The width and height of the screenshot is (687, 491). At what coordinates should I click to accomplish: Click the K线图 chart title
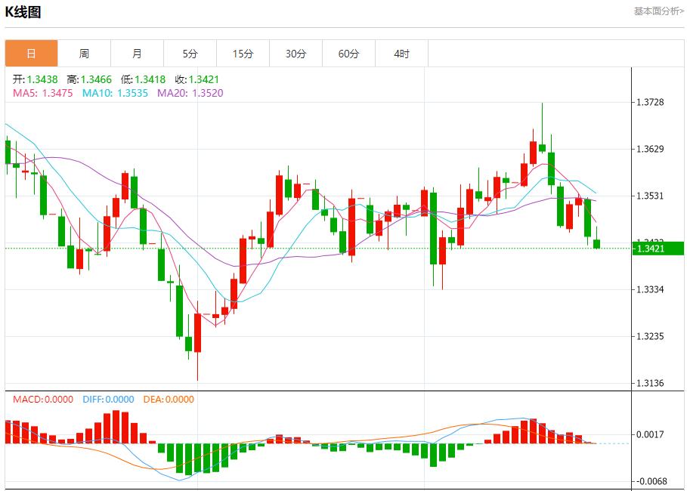[23, 13]
